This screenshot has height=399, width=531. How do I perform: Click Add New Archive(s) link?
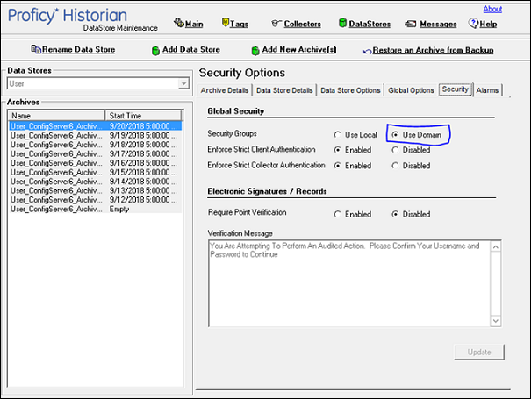tap(299, 49)
